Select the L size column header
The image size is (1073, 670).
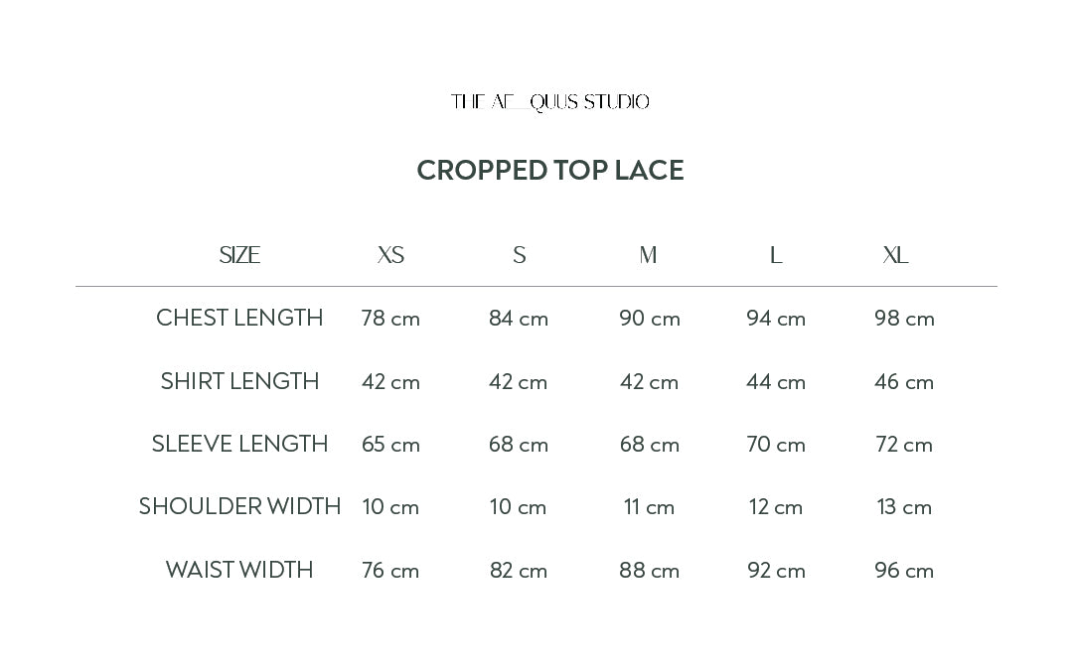(x=776, y=256)
